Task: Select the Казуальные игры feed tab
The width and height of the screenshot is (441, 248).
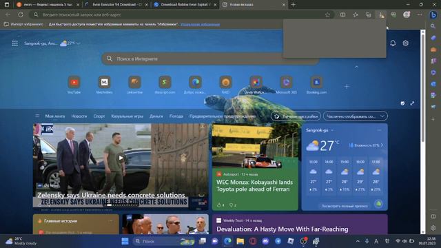Action: [127, 116]
